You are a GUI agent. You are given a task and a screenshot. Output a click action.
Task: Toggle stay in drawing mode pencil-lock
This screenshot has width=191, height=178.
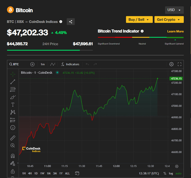click(13, 163)
